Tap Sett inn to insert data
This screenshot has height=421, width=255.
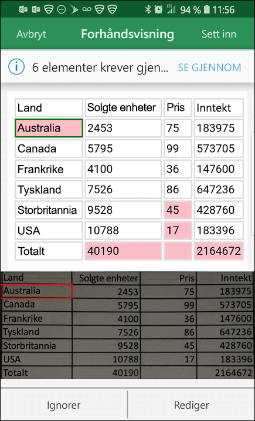219,35
